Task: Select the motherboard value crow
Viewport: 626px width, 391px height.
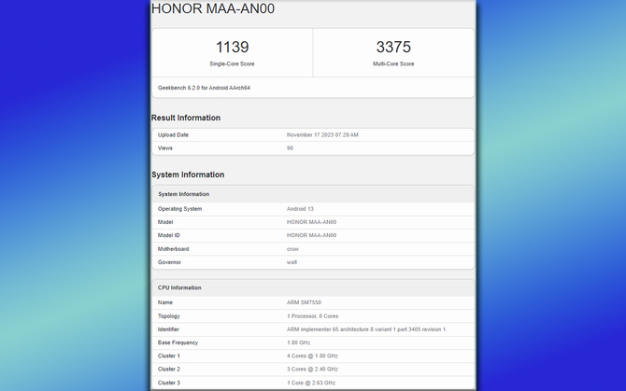Action: [292, 249]
